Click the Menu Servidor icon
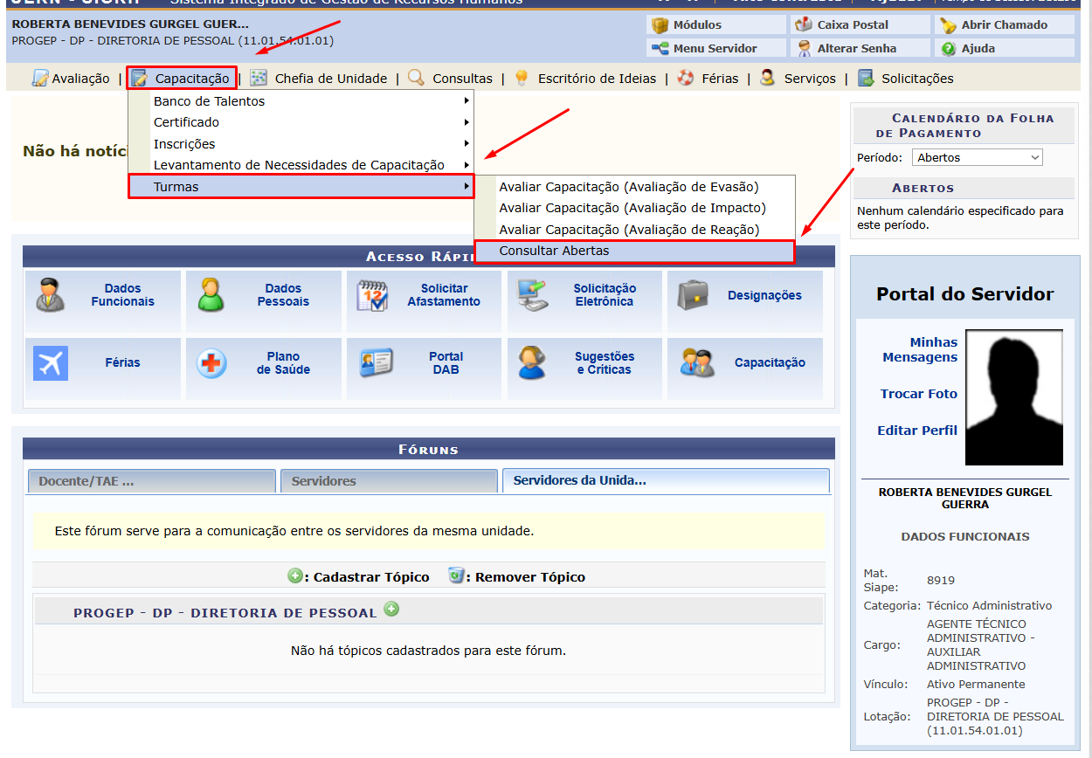Image resolution: width=1092 pixels, height=758 pixels. (660, 48)
